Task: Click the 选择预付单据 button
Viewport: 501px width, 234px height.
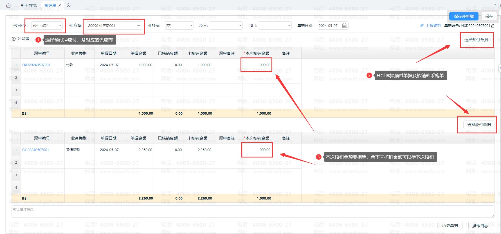Action: point(476,40)
